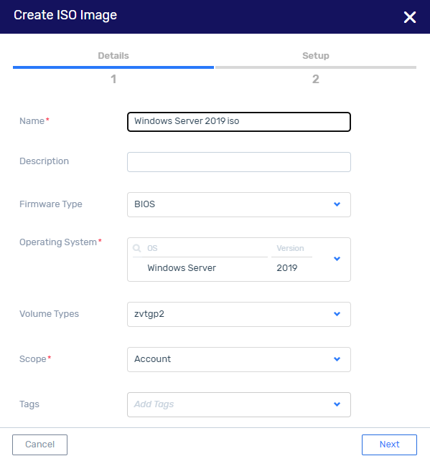
Task: Click the step number 1 indicator
Action: pyautogui.click(x=113, y=79)
